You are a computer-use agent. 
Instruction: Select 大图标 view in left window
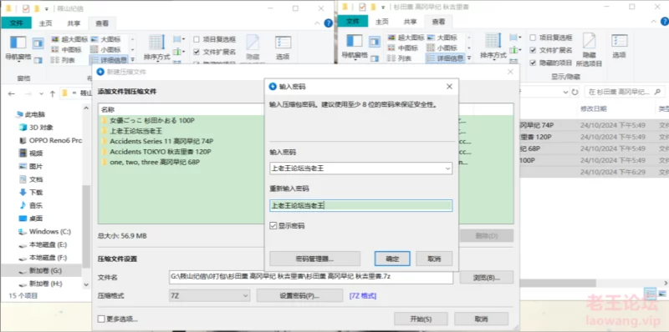click(106, 39)
